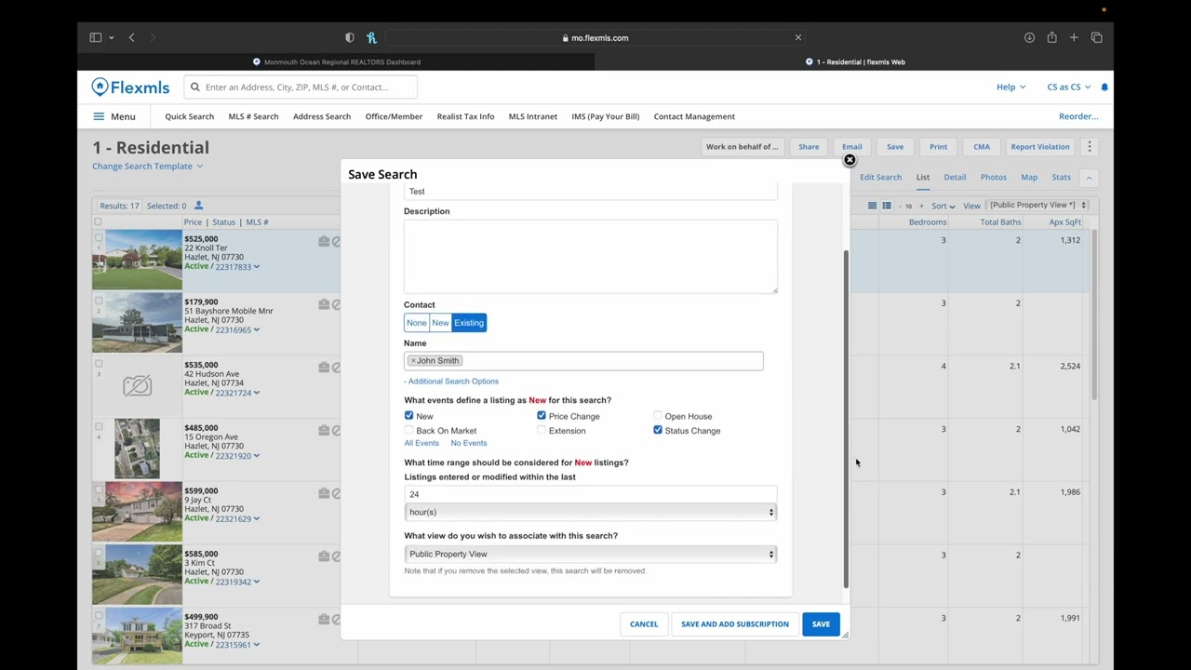
Task: Close the Save Search dialog with X
Action: point(850,160)
